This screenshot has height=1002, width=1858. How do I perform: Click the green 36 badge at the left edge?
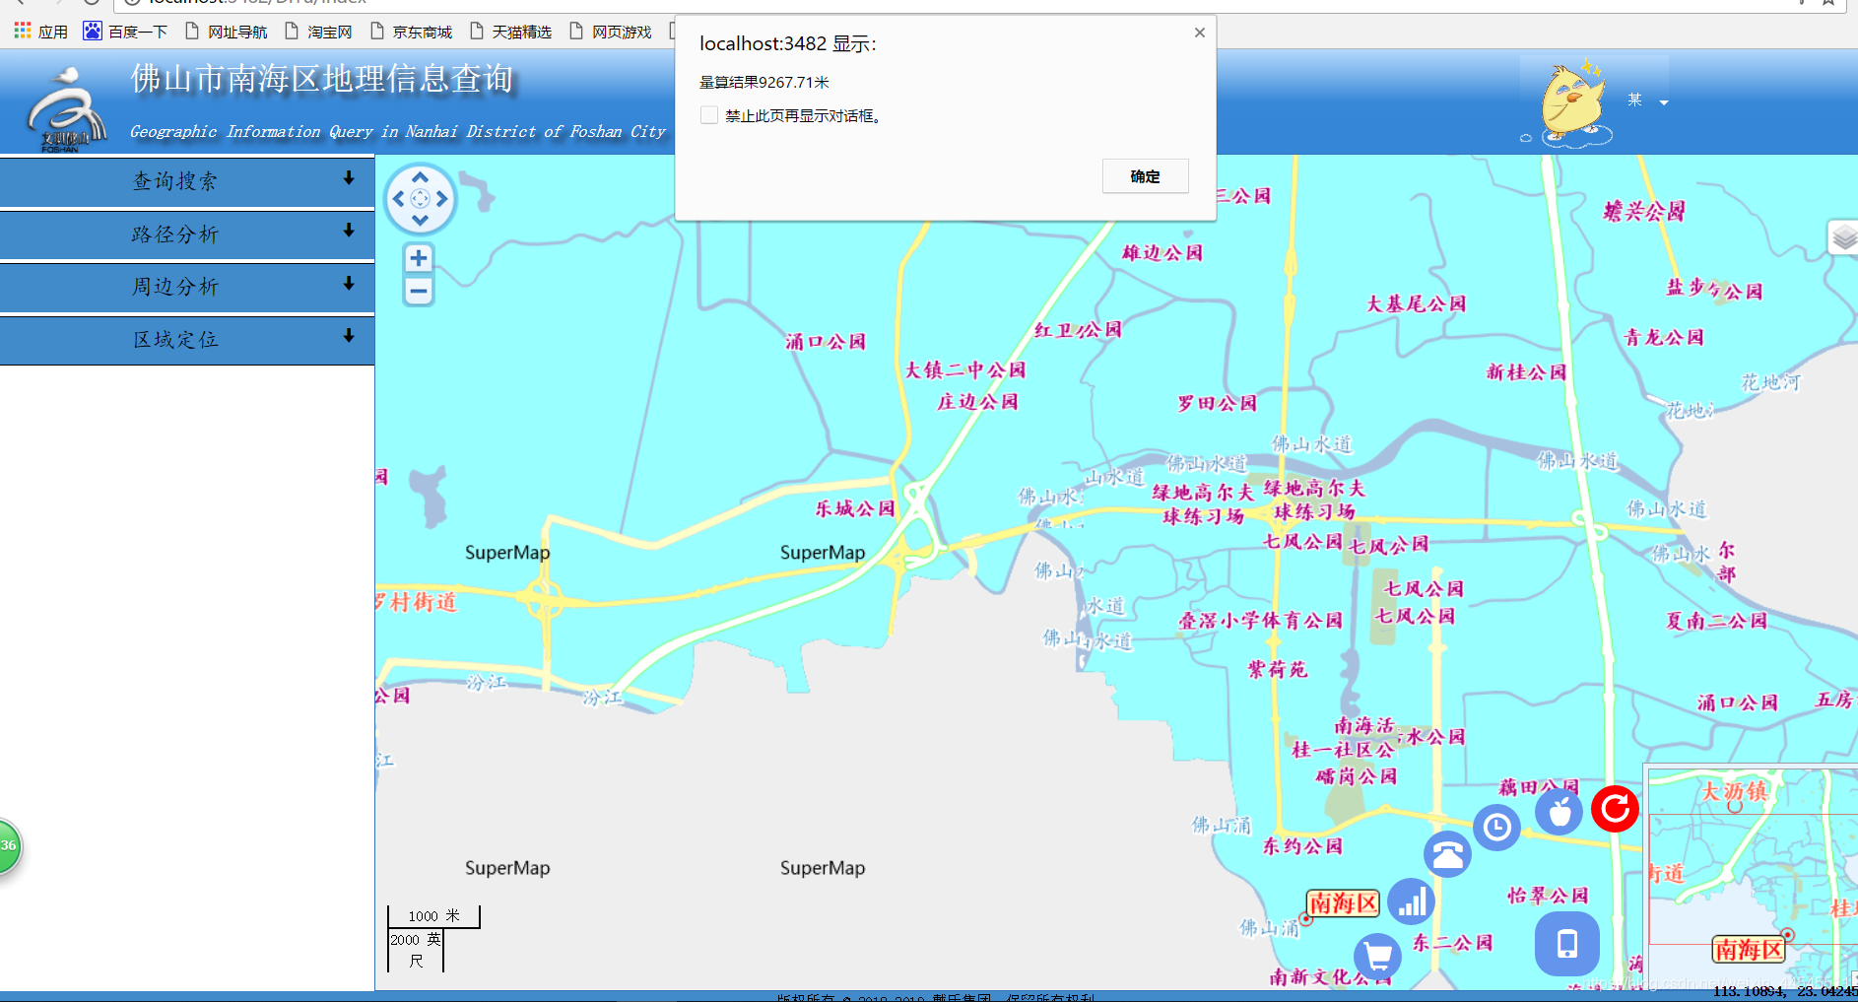click(x=8, y=845)
